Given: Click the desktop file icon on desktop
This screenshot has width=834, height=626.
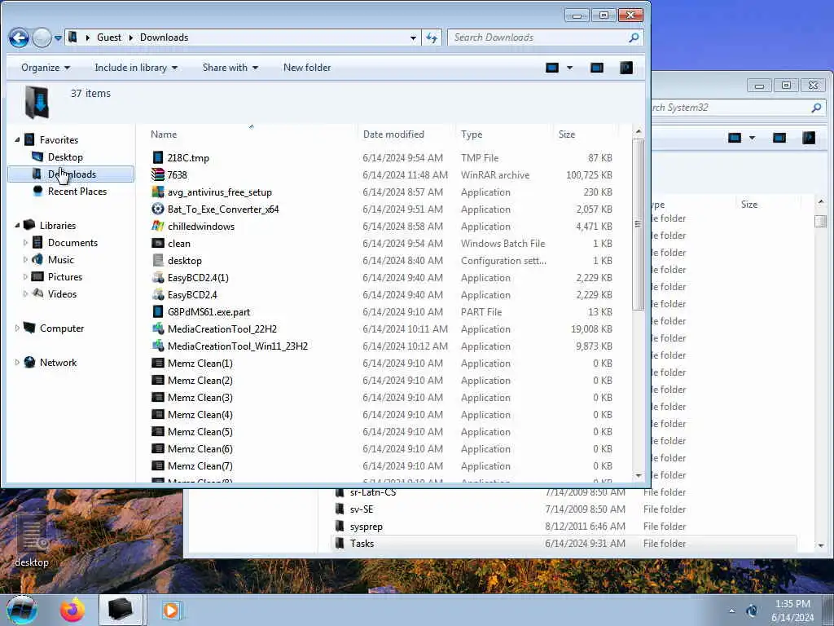Looking at the screenshot, I should [32, 540].
